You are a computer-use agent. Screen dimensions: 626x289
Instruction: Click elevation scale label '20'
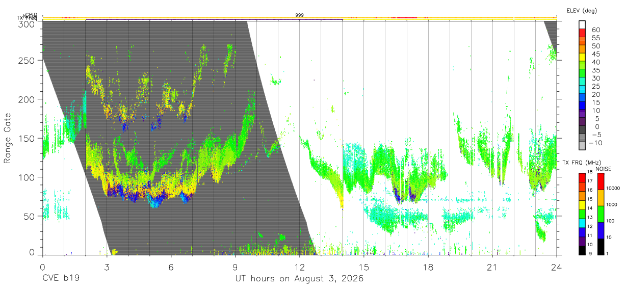click(595, 94)
